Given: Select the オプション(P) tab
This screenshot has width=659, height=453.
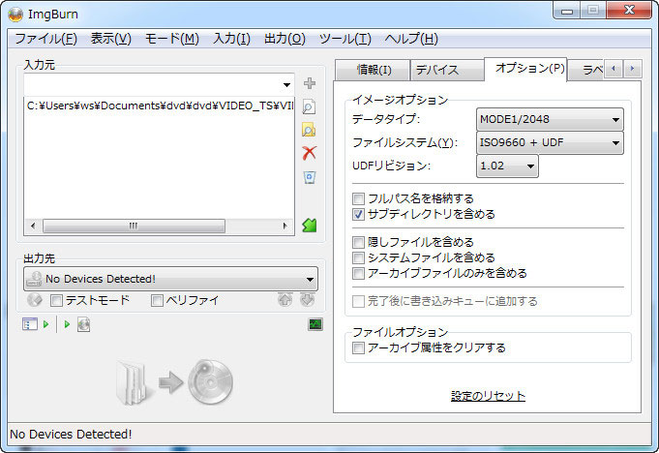Looking at the screenshot, I should tap(525, 69).
